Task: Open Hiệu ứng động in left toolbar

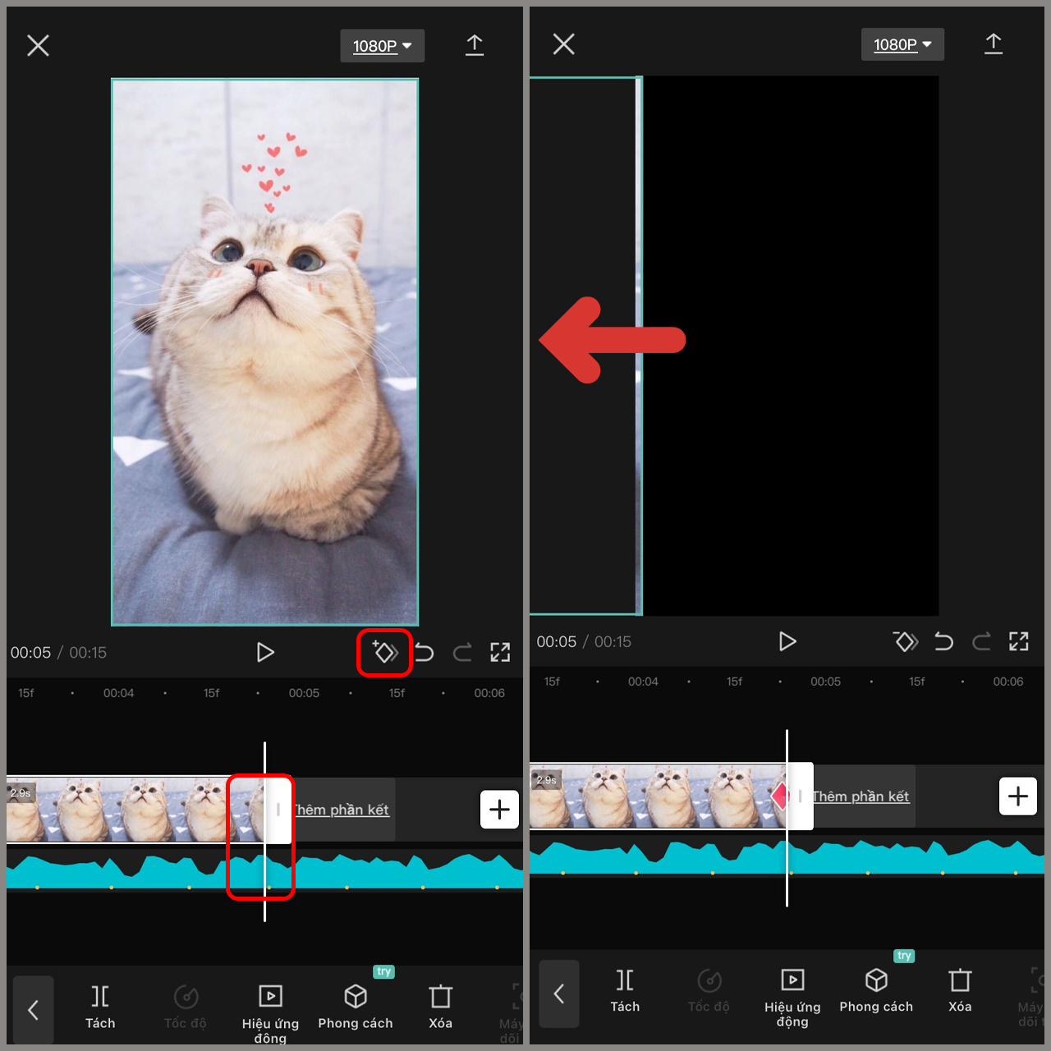Action: (270, 1014)
